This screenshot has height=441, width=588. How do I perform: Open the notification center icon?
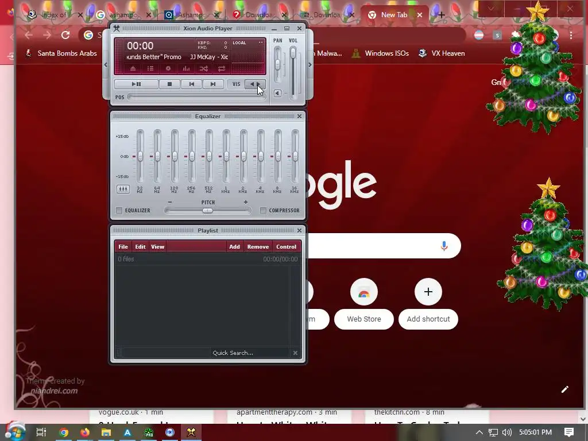(569, 432)
